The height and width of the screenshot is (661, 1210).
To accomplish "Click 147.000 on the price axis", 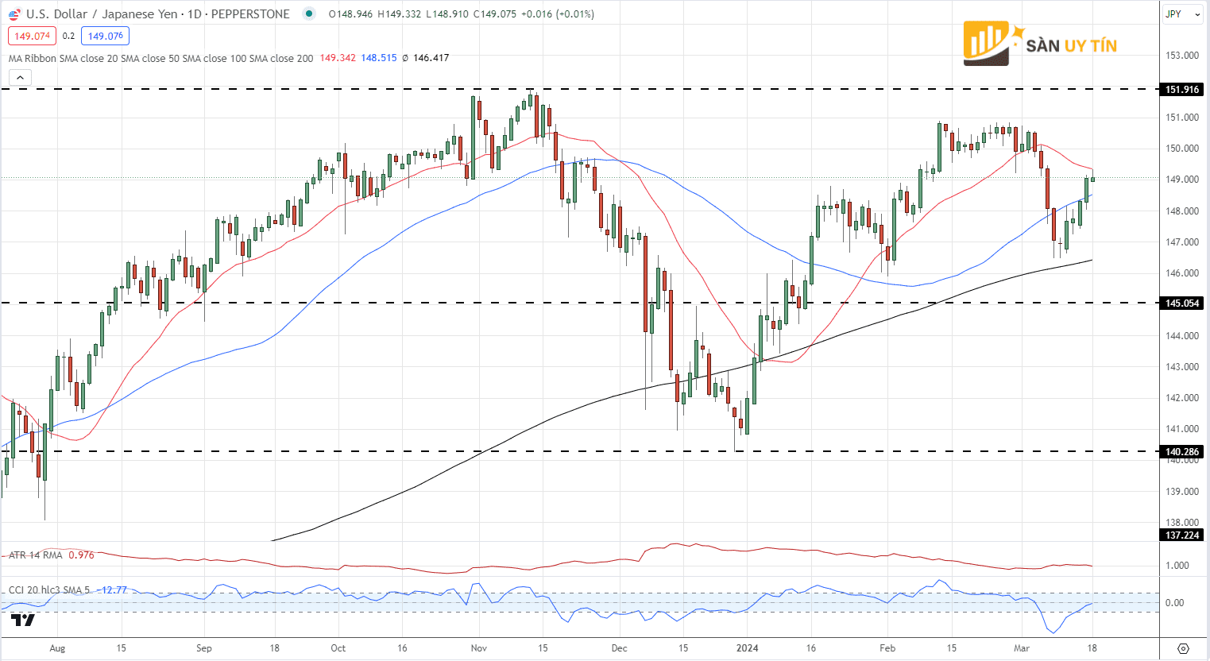I will pos(1182,242).
